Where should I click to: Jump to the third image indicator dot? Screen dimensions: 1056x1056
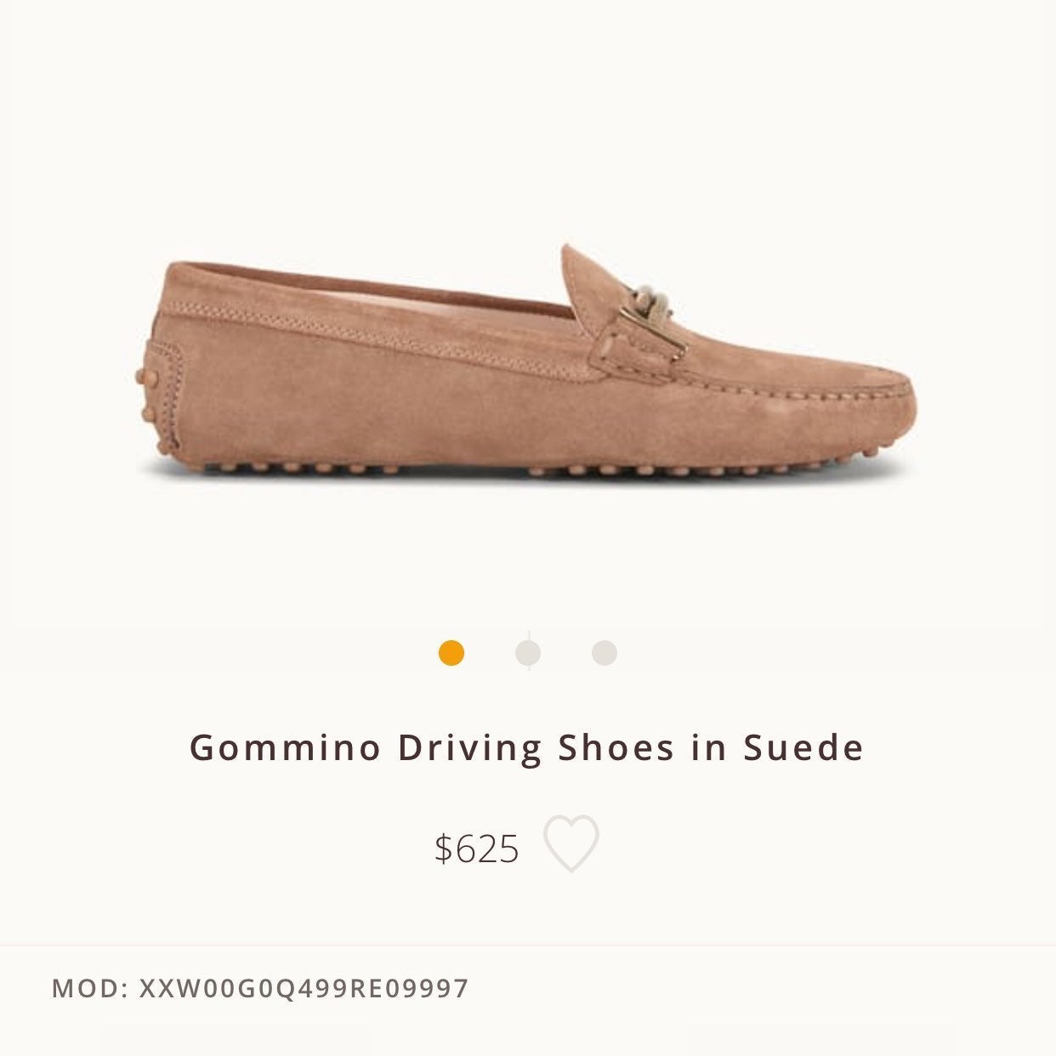pyautogui.click(x=605, y=653)
